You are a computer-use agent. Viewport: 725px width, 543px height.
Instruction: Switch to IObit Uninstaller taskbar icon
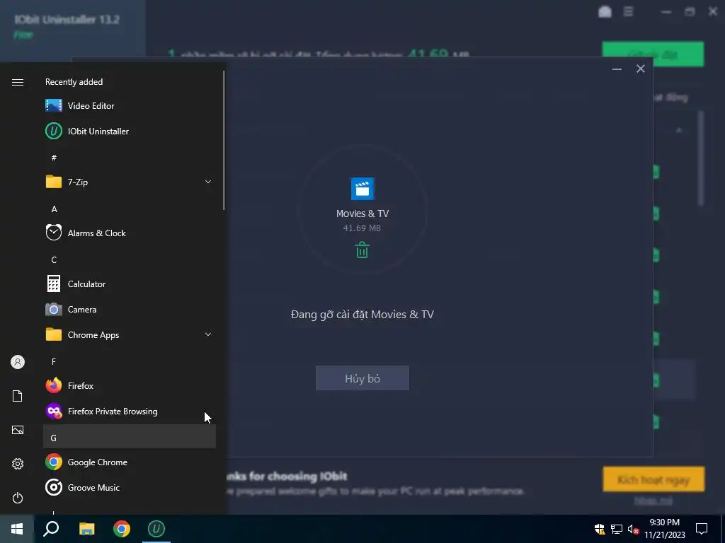click(156, 529)
